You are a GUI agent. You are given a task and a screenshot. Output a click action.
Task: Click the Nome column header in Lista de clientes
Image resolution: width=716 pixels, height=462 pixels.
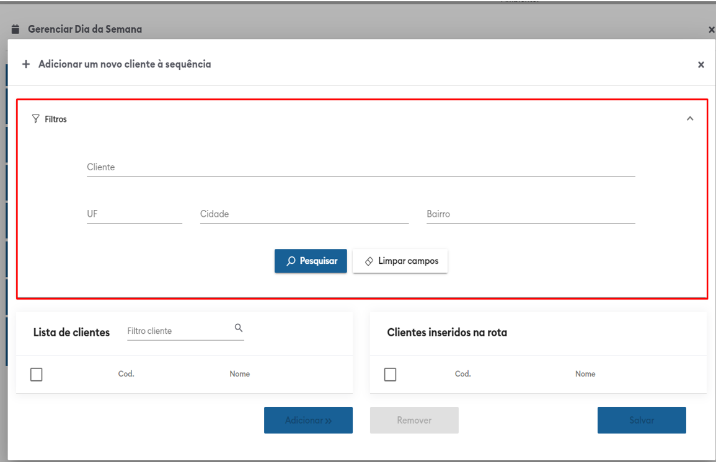(x=240, y=373)
